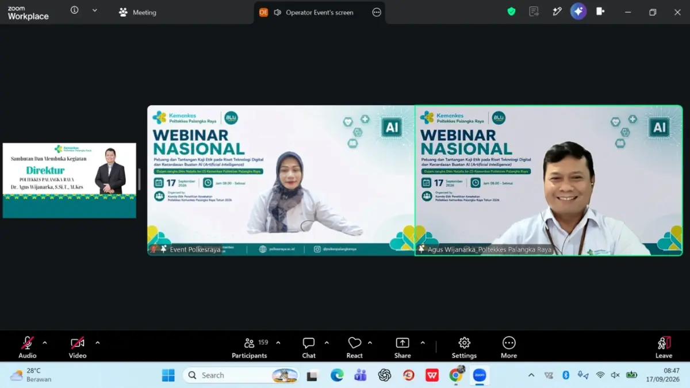The image size is (690, 388).
Task: Show hidden system tray icons
Action: [x=531, y=375]
